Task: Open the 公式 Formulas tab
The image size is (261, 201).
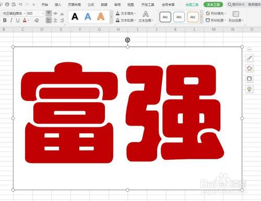Action: click(91, 5)
